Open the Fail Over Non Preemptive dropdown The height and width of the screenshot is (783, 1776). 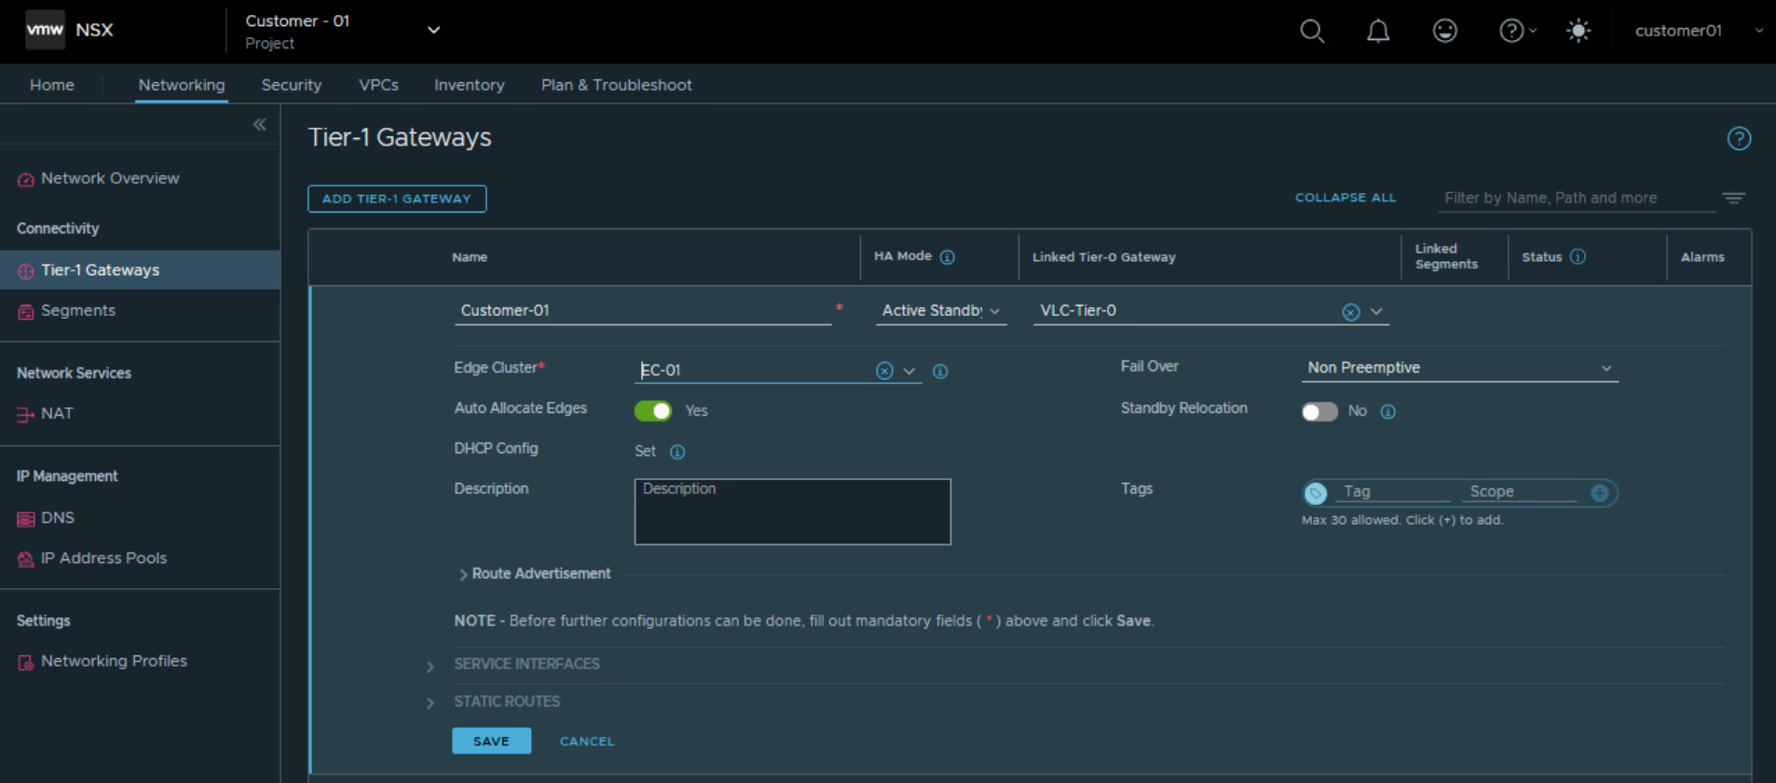(x=1459, y=368)
